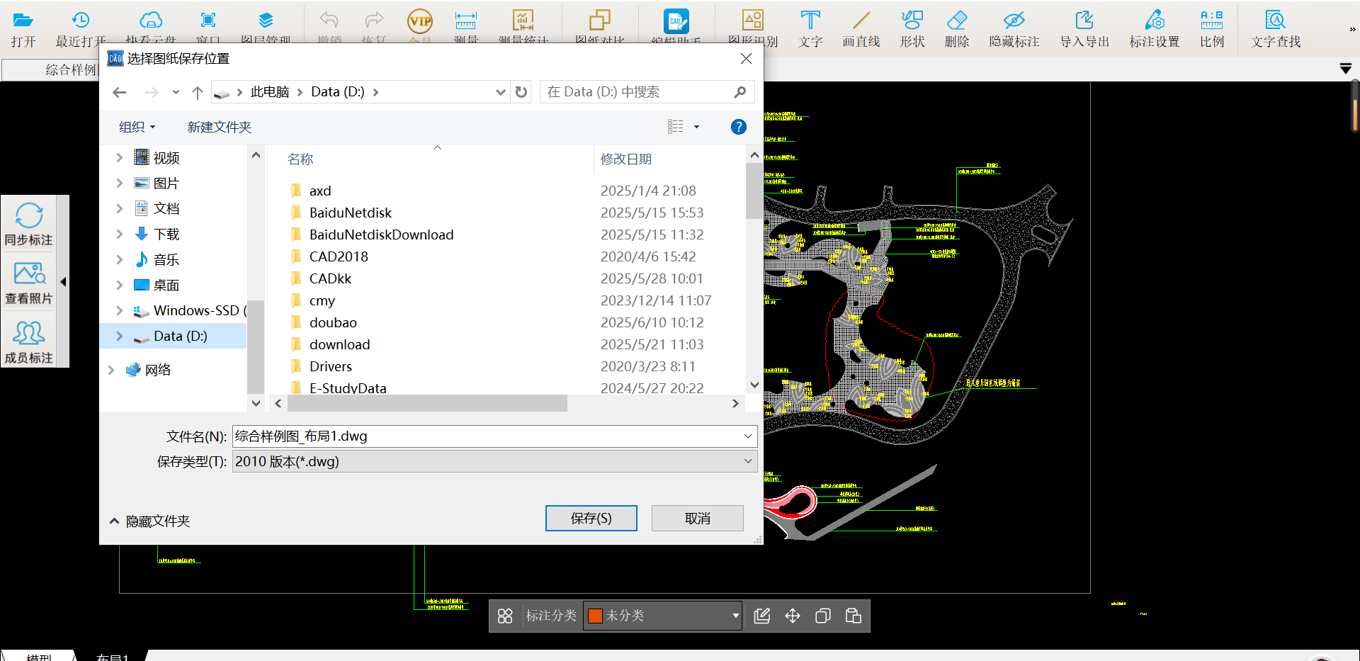This screenshot has width=1360, height=661.
Task: Go up one folder level
Action: tap(198, 92)
